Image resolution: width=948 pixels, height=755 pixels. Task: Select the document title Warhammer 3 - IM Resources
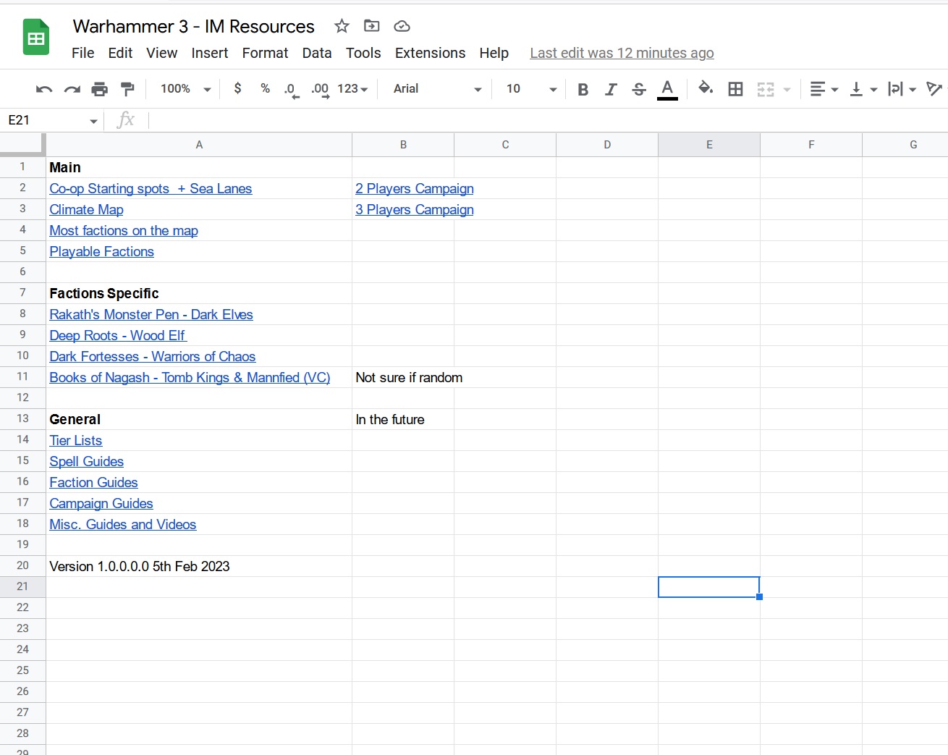193,27
